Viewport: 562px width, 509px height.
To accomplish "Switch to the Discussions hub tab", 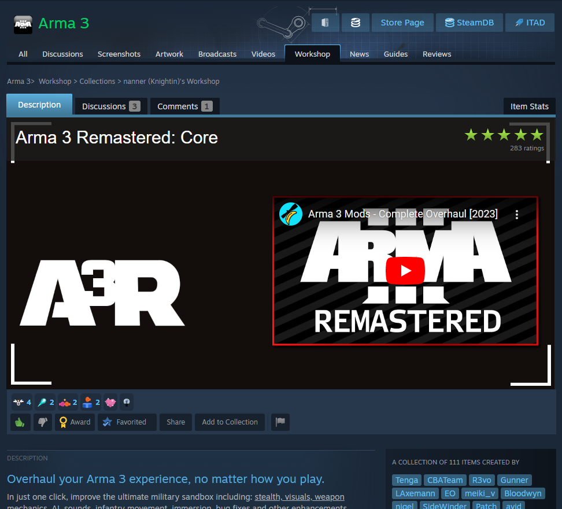I will [62, 54].
